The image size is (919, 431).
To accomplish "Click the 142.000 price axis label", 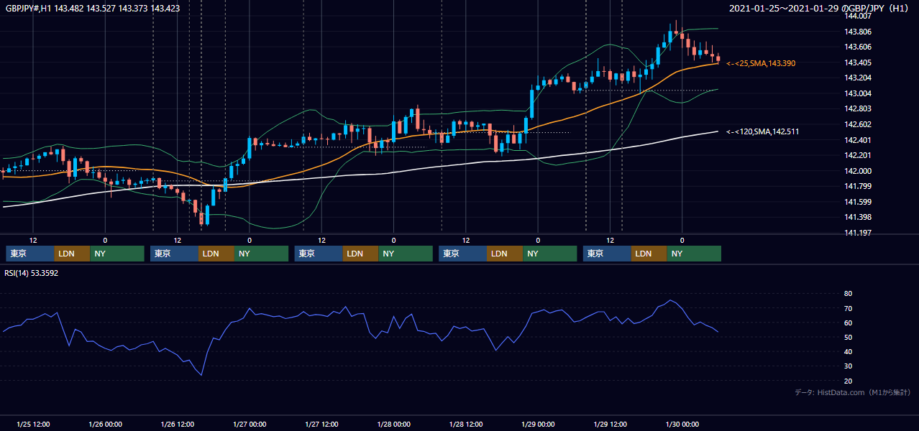I will click(858, 171).
